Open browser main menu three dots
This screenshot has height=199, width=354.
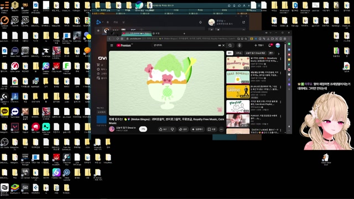[x=289, y=39]
